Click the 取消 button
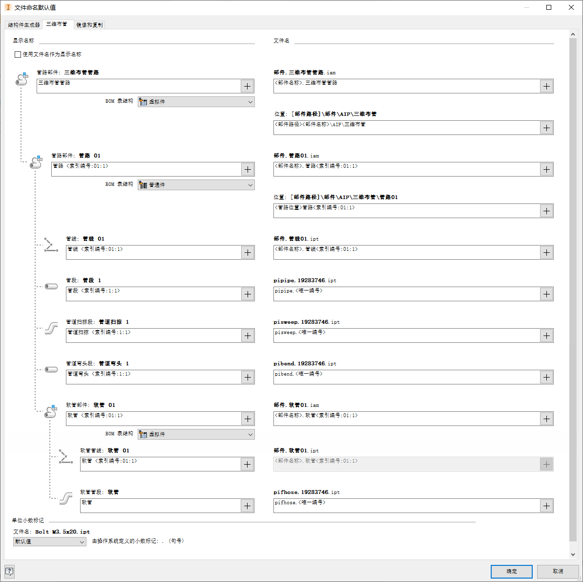Viewport: 583px width, 582px height. tap(558, 571)
